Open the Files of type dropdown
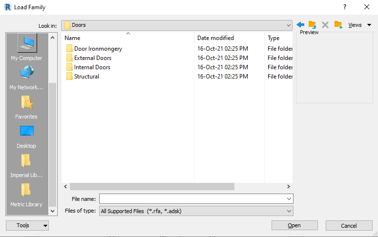The height and width of the screenshot is (237, 378). [x=196, y=211]
